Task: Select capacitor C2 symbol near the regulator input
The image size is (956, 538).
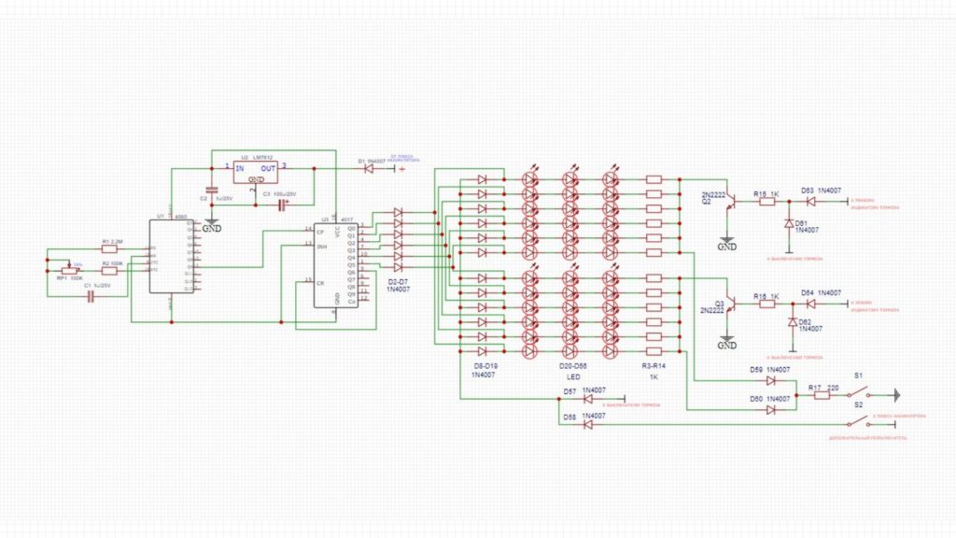Action: [212, 191]
